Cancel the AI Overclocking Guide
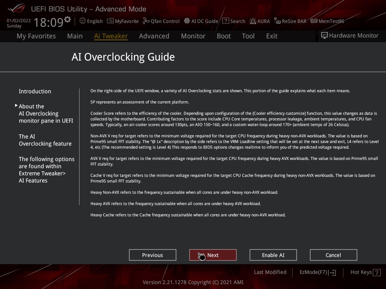Screen dimensions: 386x289 point(333,255)
